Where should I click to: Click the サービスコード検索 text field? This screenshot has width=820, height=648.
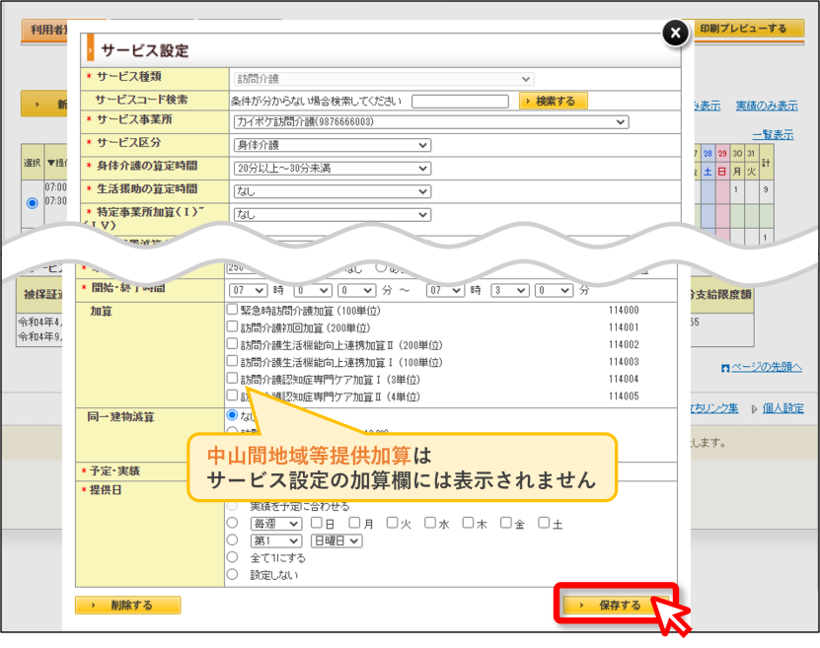(460, 102)
